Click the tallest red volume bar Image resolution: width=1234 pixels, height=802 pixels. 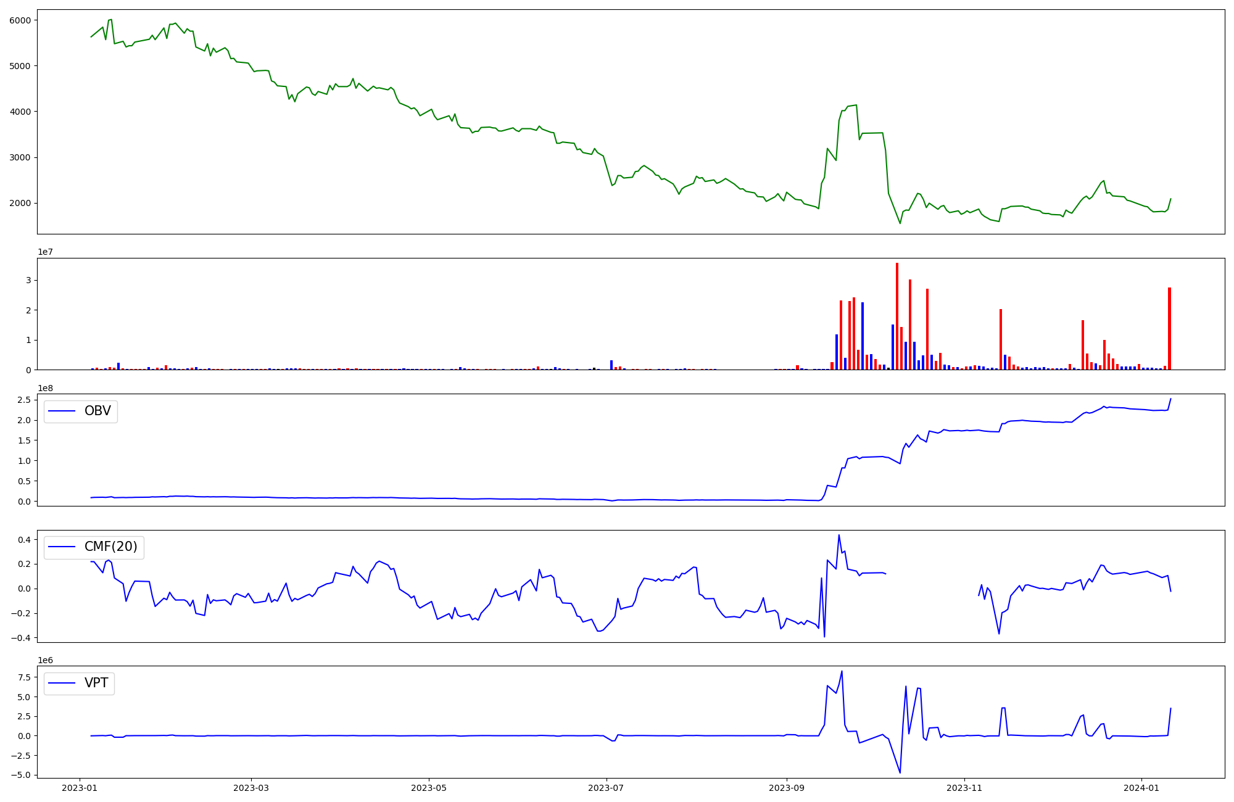click(897, 316)
